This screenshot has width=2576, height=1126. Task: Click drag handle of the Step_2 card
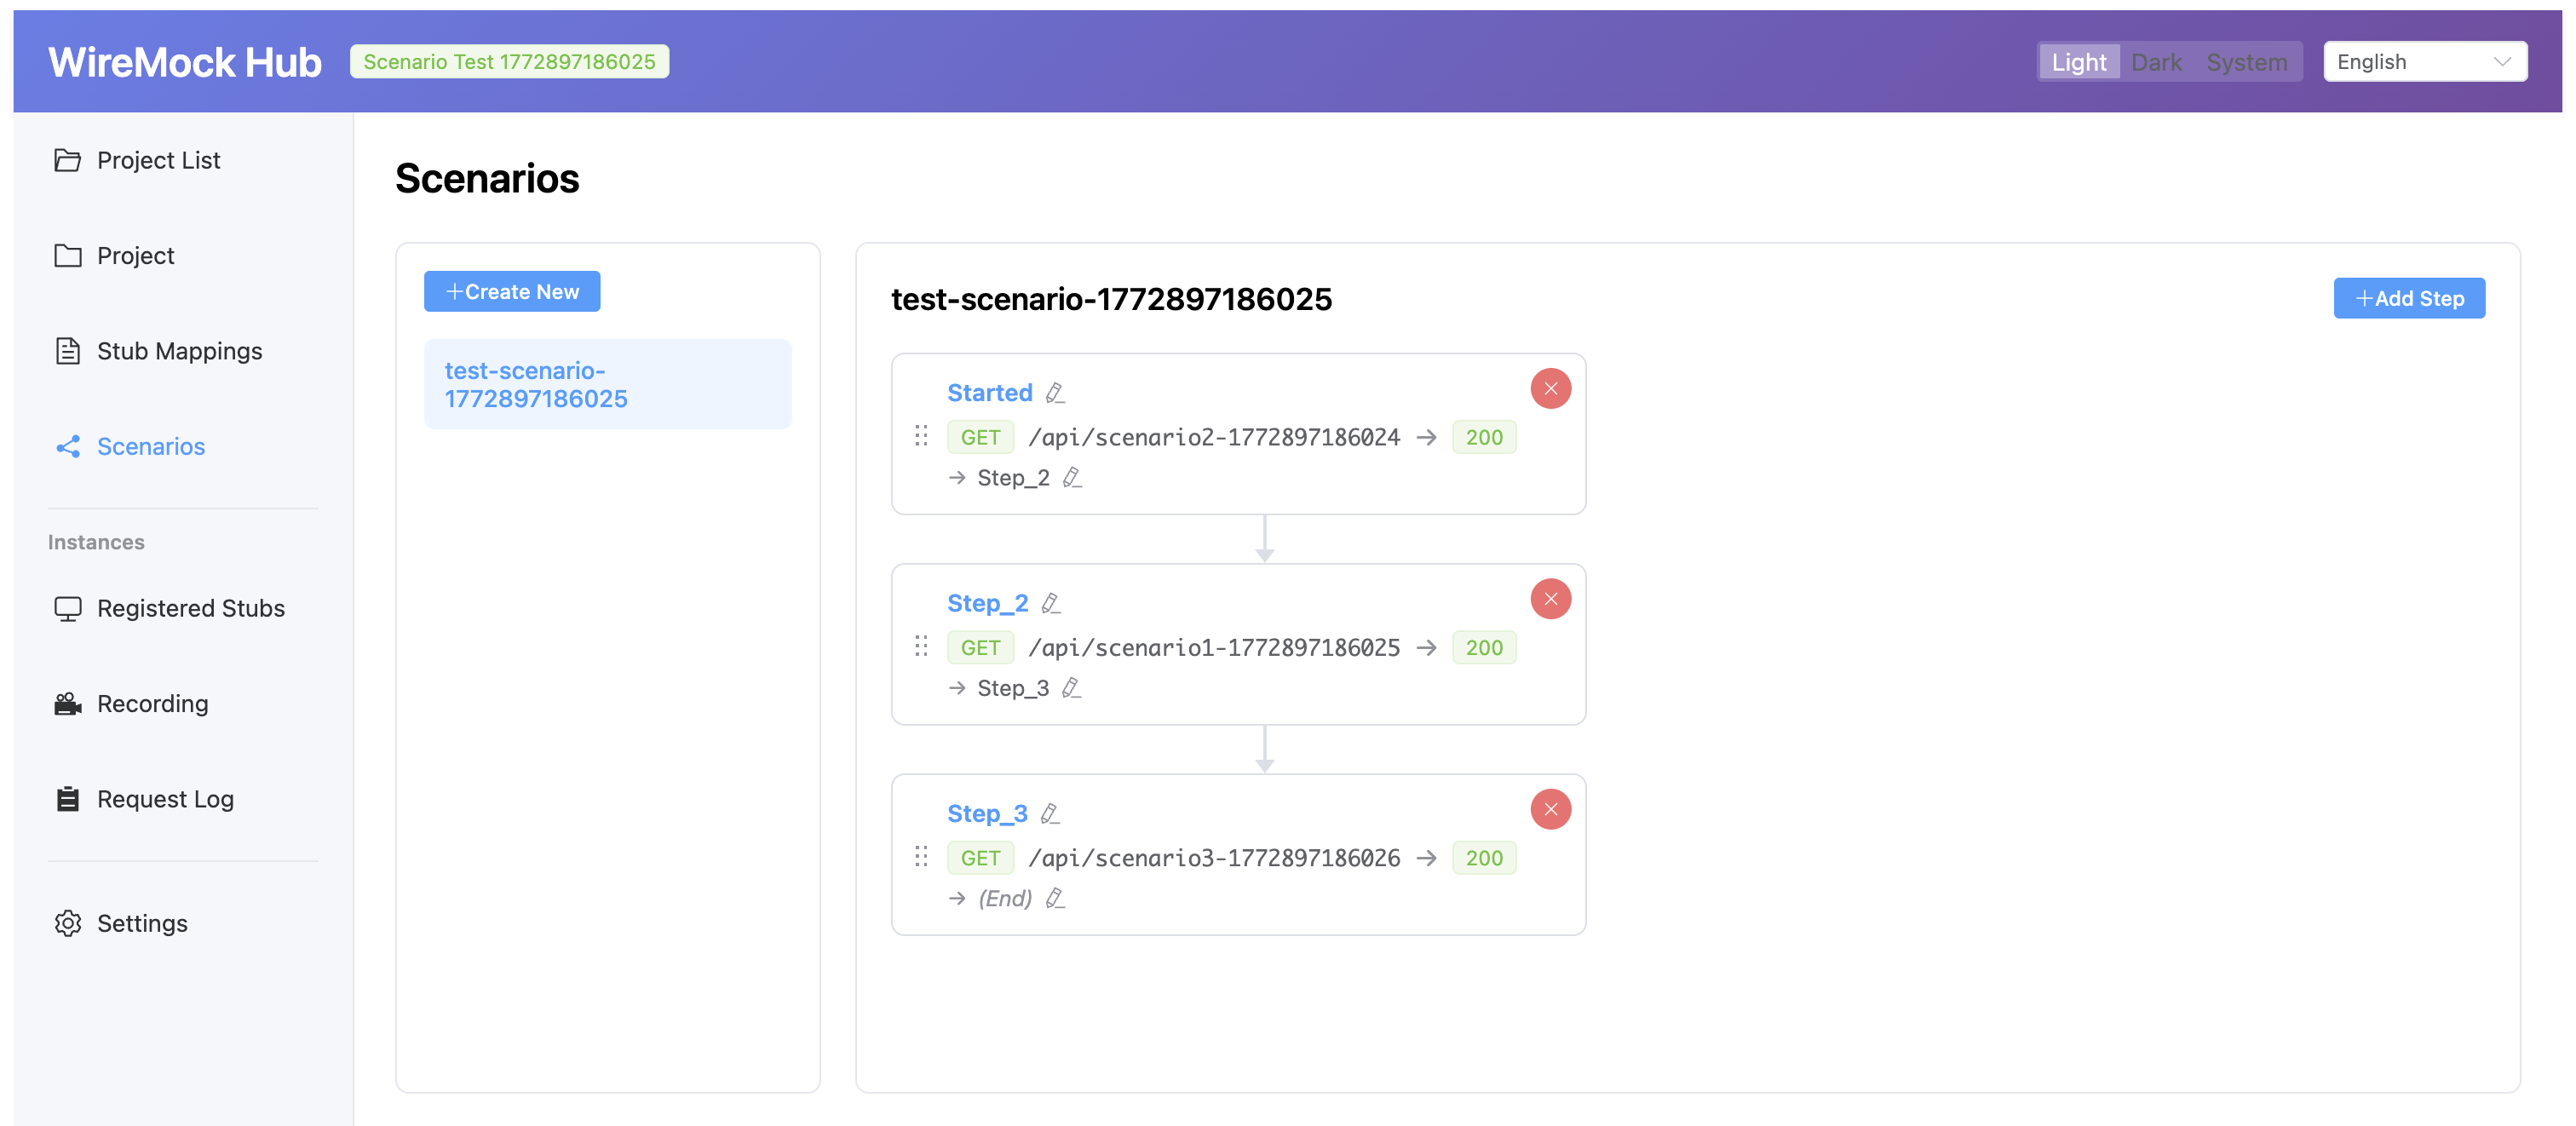(921, 646)
